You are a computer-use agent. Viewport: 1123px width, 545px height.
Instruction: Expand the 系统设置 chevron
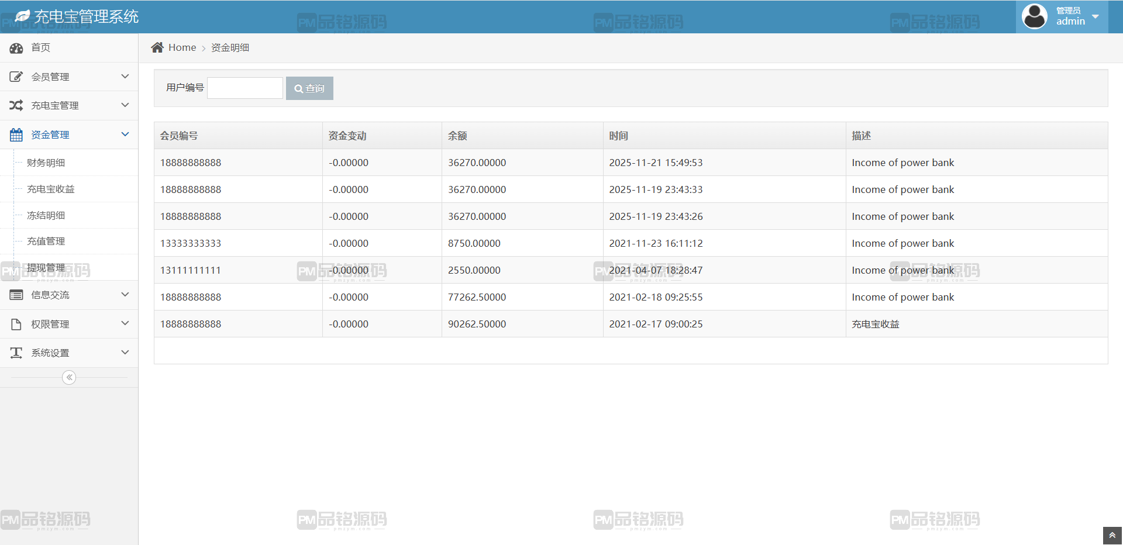click(x=125, y=353)
